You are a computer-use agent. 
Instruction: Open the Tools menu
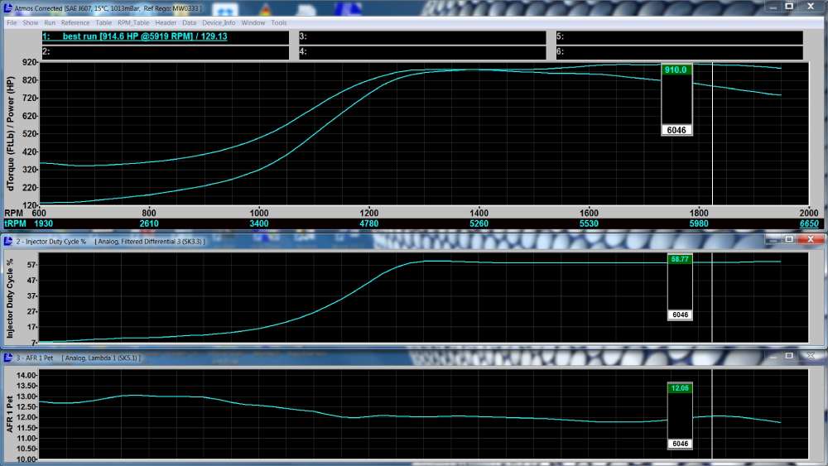point(279,22)
